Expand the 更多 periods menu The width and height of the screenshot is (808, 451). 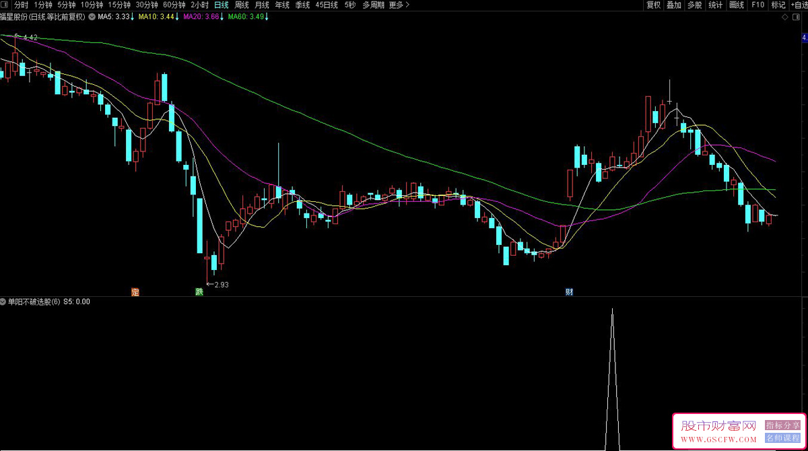tap(399, 5)
